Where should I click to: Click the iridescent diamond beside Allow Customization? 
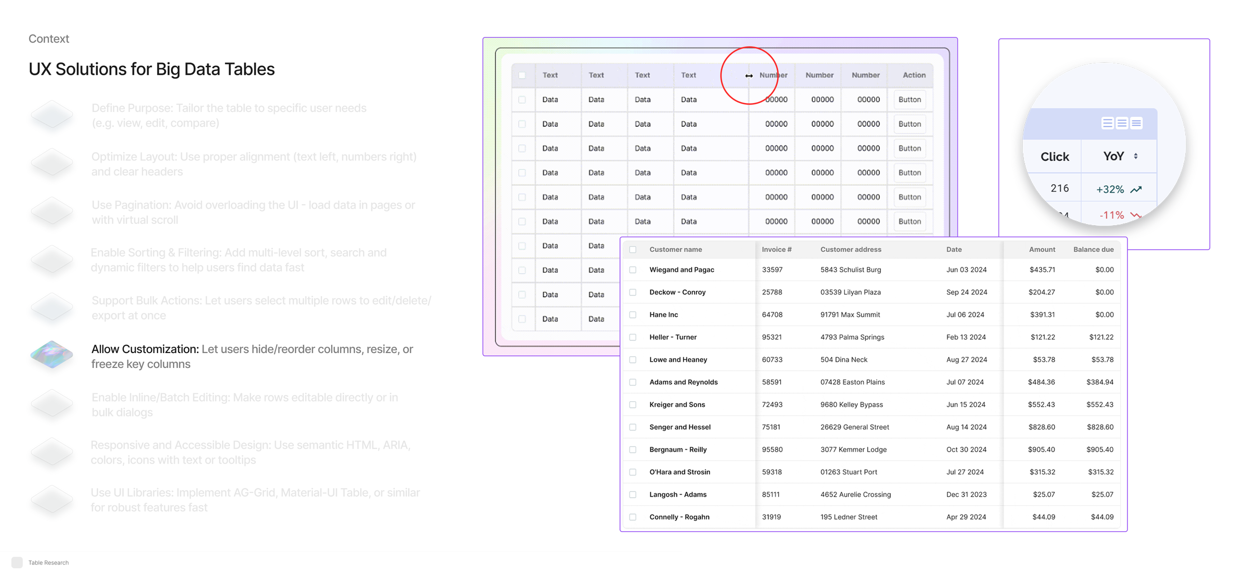pos(52,355)
